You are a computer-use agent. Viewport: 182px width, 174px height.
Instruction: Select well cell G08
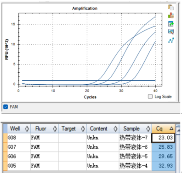[19, 138]
